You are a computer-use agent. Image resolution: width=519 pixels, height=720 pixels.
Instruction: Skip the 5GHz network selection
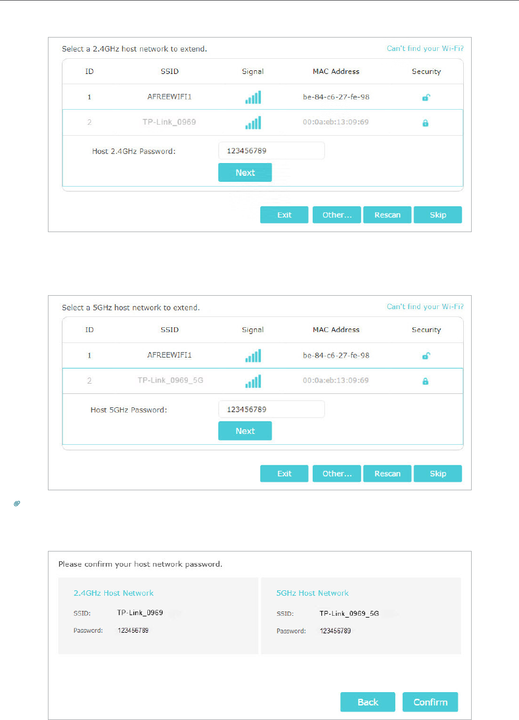click(438, 473)
